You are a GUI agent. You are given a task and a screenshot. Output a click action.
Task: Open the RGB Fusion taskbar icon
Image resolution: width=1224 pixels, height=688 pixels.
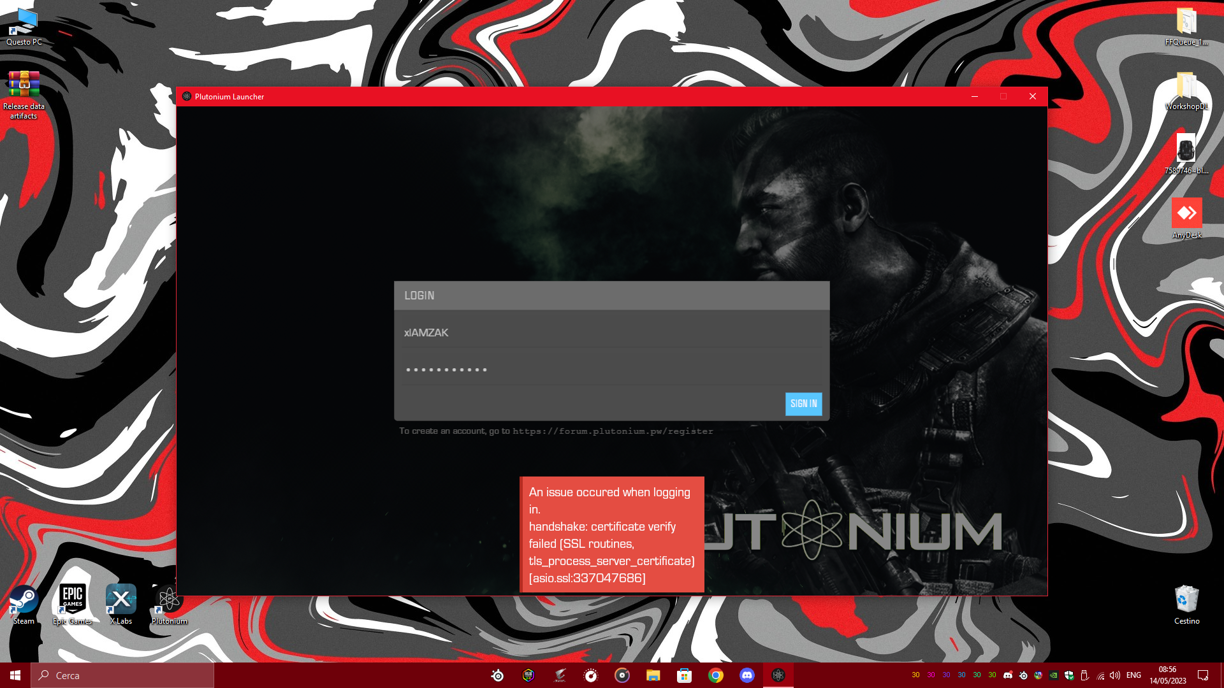click(x=528, y=675)
